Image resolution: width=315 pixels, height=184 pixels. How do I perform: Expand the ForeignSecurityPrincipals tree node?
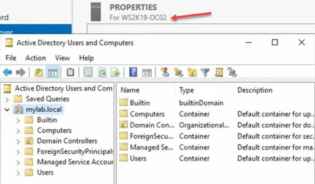pyautogui.click(x=18, y=152)
